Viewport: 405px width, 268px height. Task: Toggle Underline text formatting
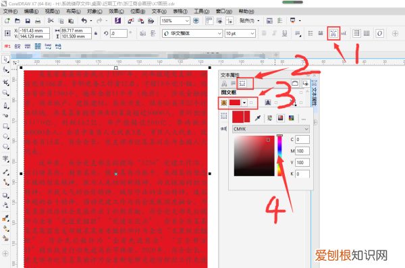[284, 33]
